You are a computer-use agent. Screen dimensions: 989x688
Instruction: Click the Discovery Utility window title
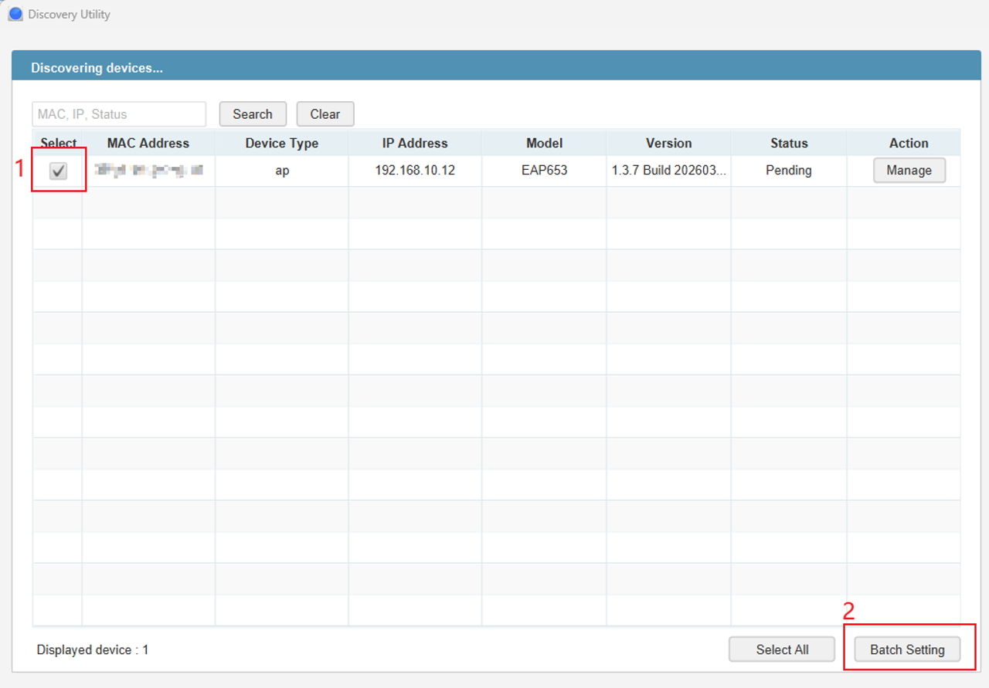pos(70,14)
